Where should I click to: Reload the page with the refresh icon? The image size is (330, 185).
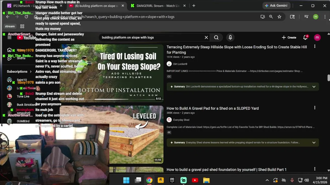coord(26,17)
